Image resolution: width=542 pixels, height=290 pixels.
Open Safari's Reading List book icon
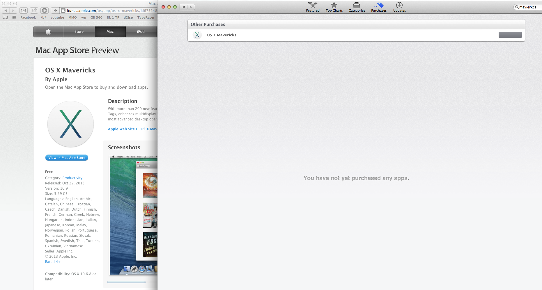coord(5,17)
